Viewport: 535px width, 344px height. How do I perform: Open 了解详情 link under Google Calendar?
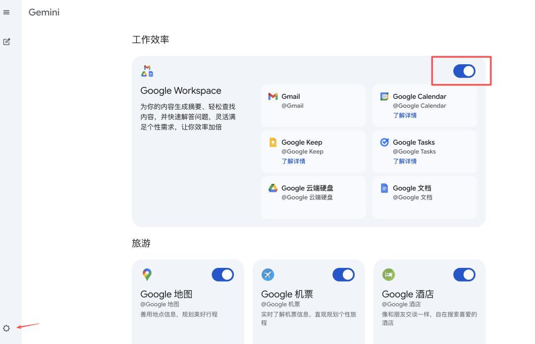[x=405, y=115]
